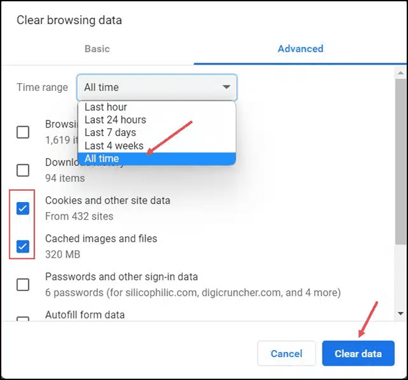Tick Passwords and other sign-in data
The image size is (408, 380).
[23, 285]
